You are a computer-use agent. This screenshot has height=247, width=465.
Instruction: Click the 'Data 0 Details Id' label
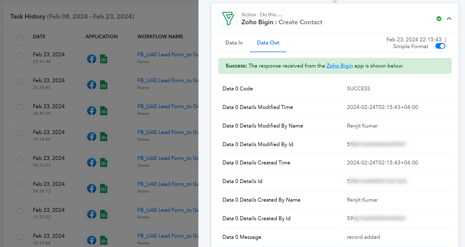tap(242, 181)
